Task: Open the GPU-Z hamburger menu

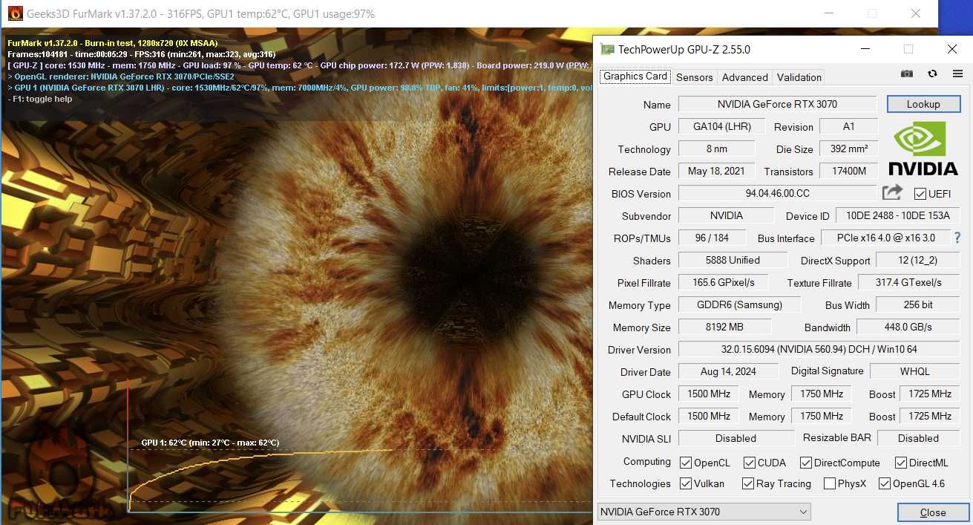Action: click(957, 74)
